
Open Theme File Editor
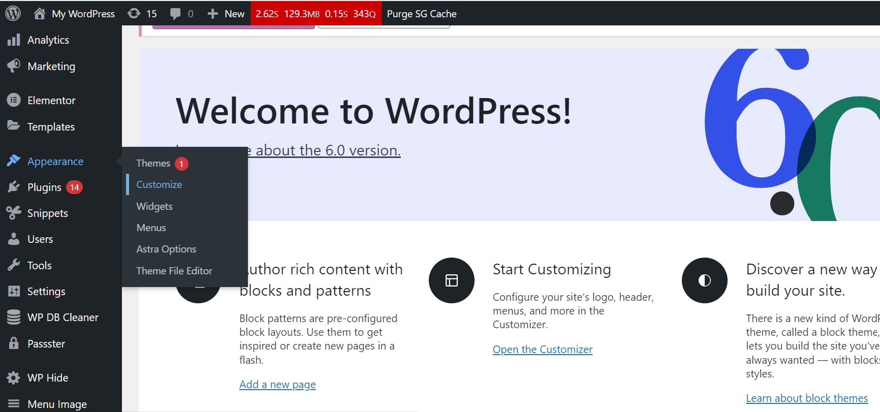[x=174, y=271]
